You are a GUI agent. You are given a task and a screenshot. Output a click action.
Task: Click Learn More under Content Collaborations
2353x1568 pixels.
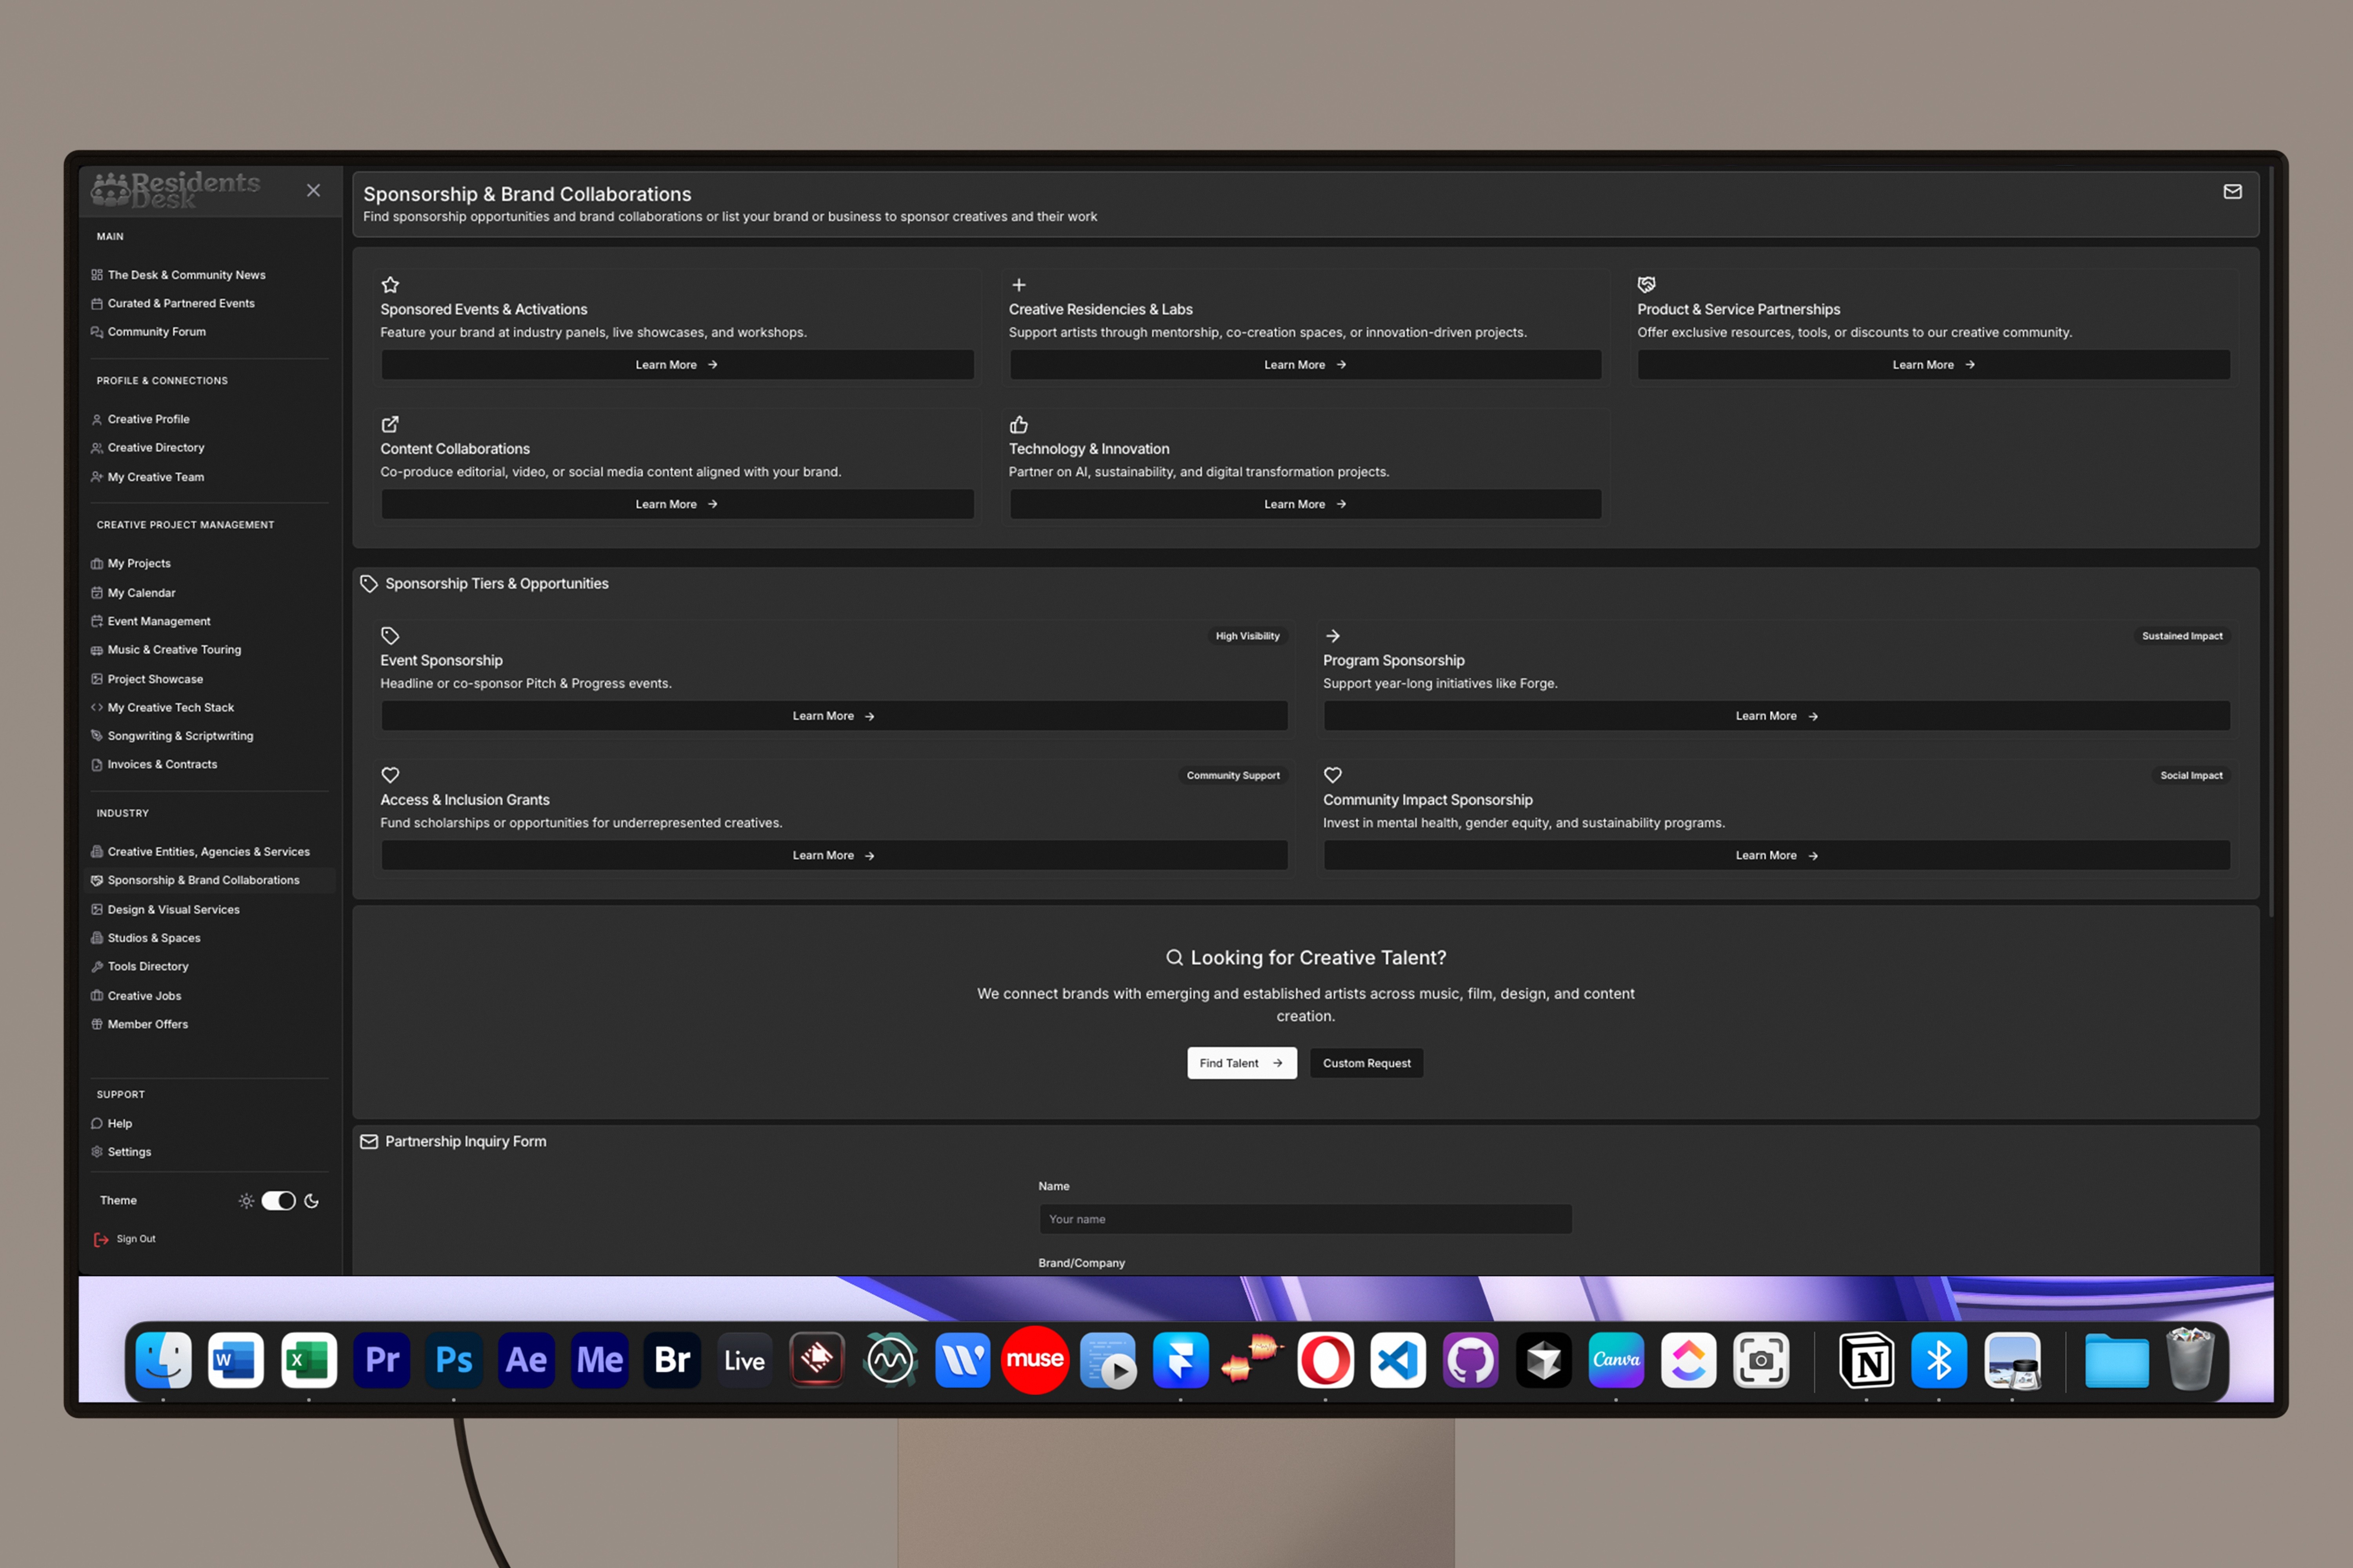[677, 504]
